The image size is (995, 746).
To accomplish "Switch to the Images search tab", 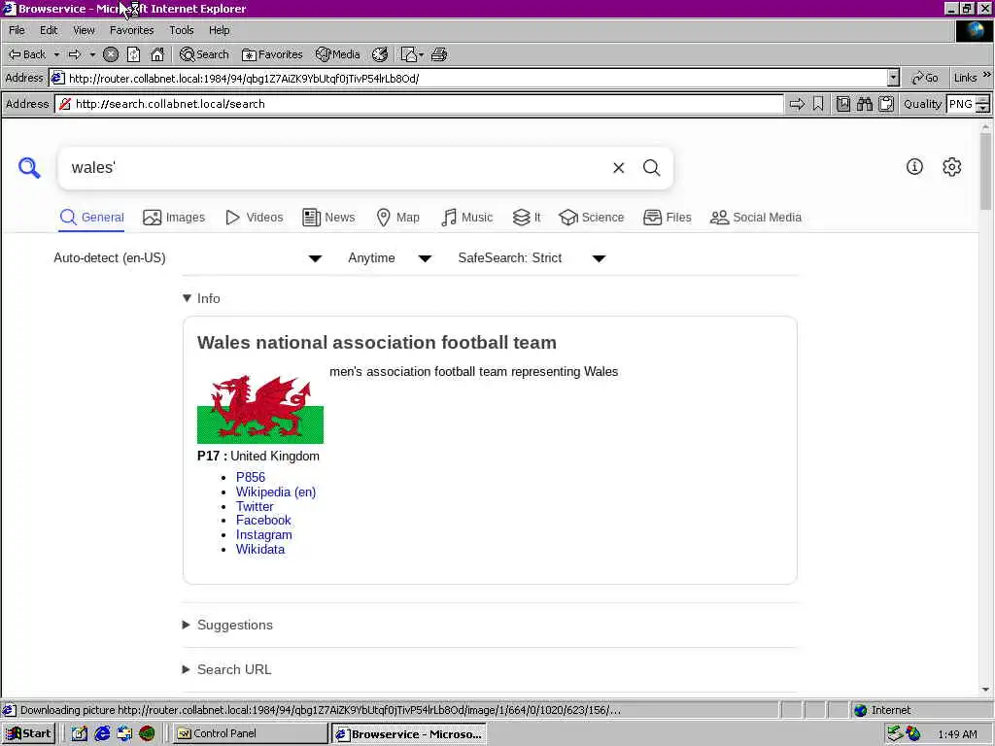I will point(174,218).
